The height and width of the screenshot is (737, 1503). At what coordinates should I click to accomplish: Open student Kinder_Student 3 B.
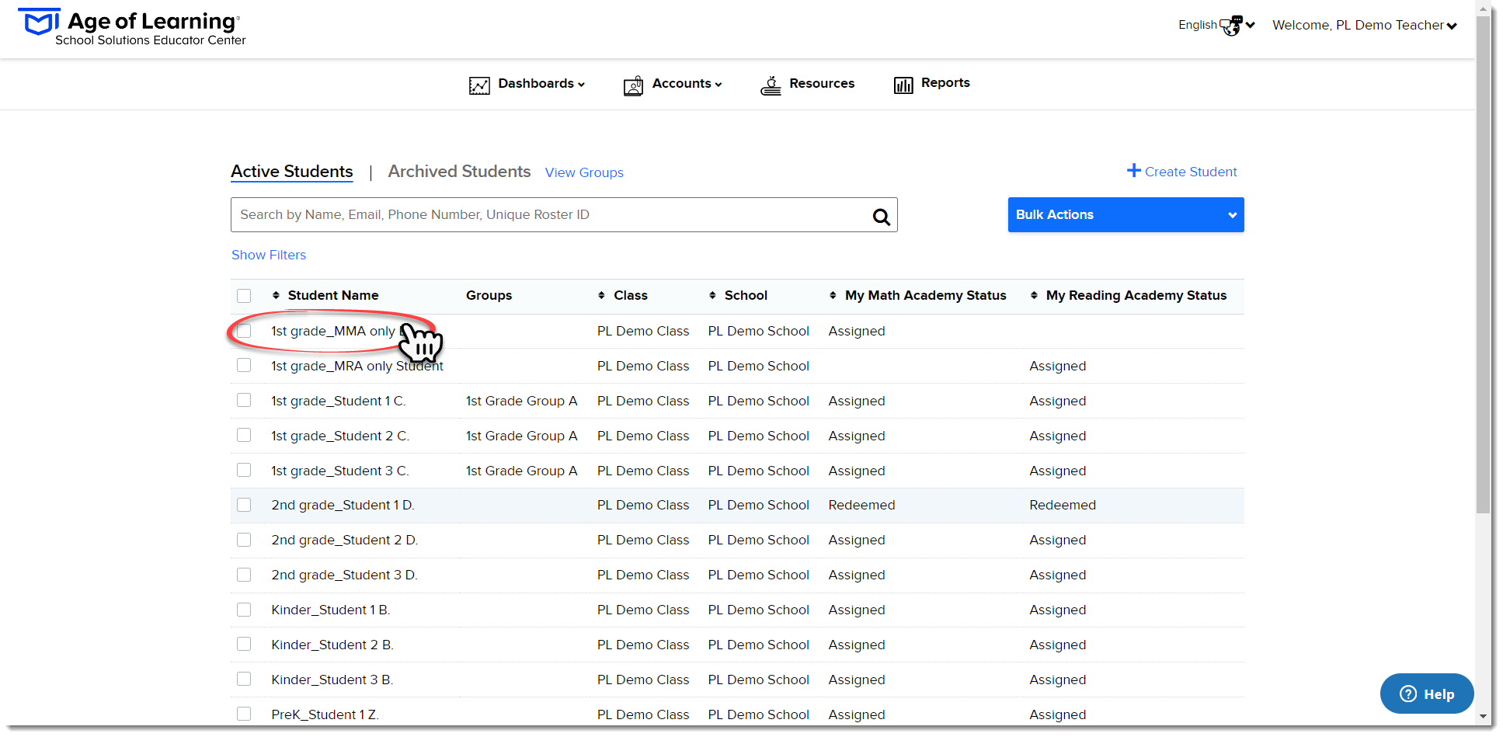332,680
